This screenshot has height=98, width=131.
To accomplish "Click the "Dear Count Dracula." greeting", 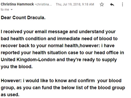I will pos(23,18).
